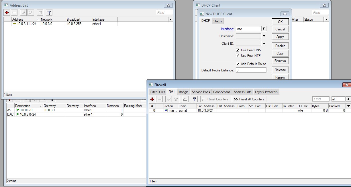Image resolution: width=351 pixels, height=187 pixels.
Task: Toggle the Use Peer NTP checkbox
Action: (x=238, y=56)
